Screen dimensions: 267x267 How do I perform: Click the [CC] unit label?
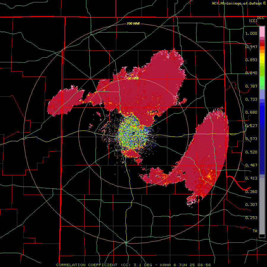coord(253,20)
